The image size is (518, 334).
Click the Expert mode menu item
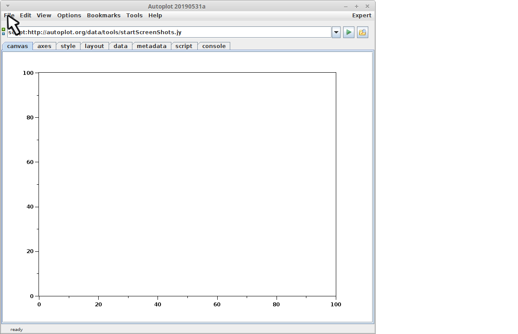[x=361, y=16]
